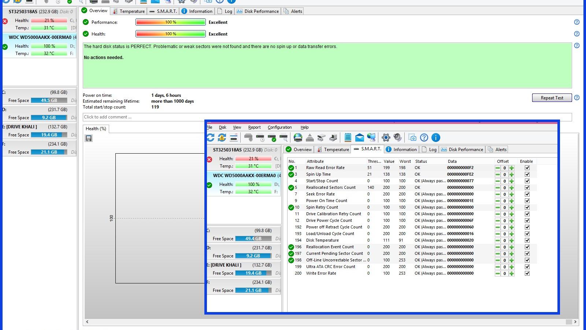
Task: Click the grey disk-with-stethoscope test icon
Action: [x=248, y=137]
